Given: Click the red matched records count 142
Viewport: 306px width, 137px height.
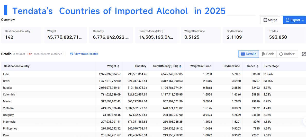Looking at the screenshot, I should click(x=29, y=54).
